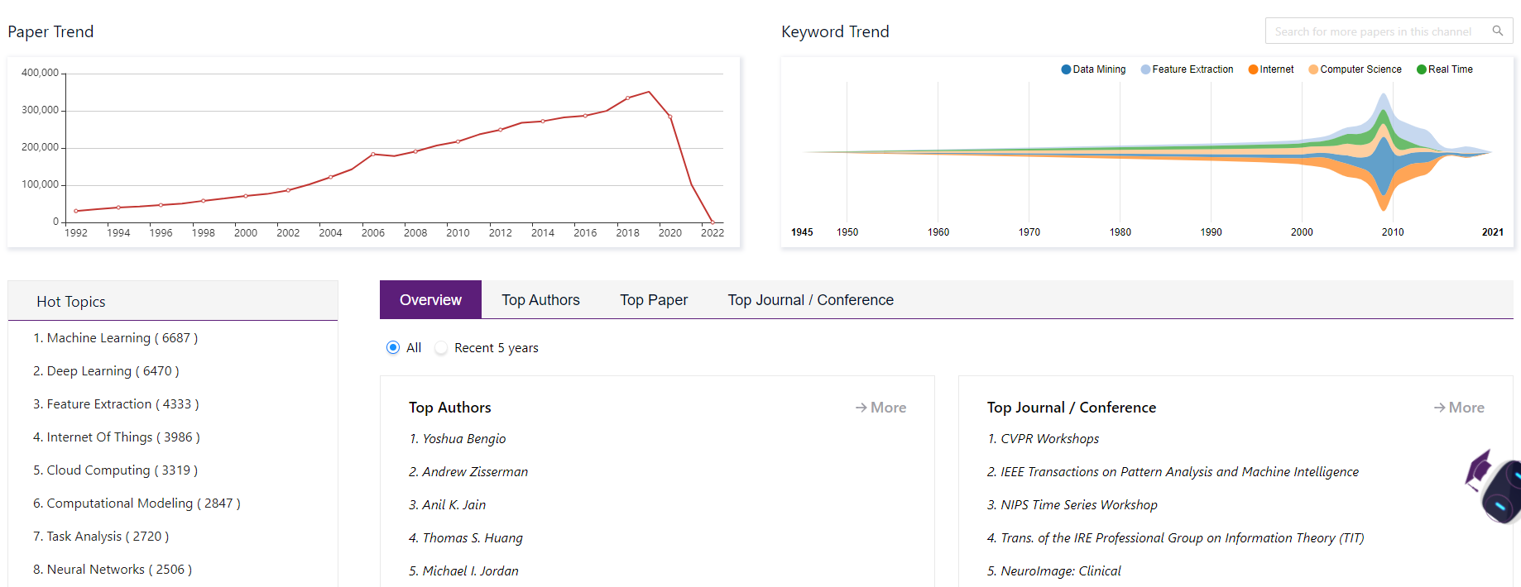This screenshot has width=1521, height=587.
Task: Click the 2019 peak point on Paper Trend
Action: 649,92
